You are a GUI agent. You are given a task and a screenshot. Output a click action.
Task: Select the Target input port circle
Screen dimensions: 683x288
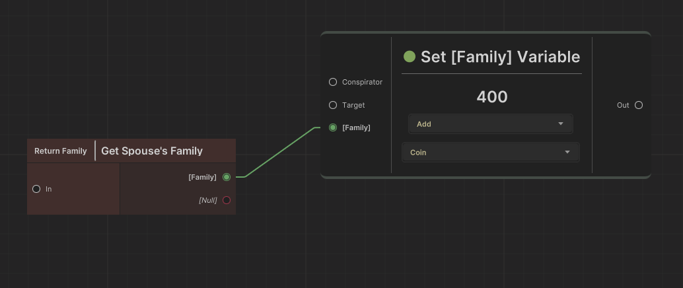333,105
